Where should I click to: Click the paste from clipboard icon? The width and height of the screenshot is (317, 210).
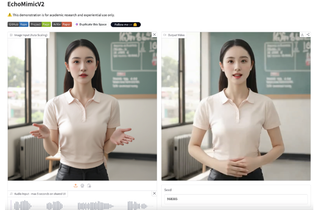coord(89,186)
